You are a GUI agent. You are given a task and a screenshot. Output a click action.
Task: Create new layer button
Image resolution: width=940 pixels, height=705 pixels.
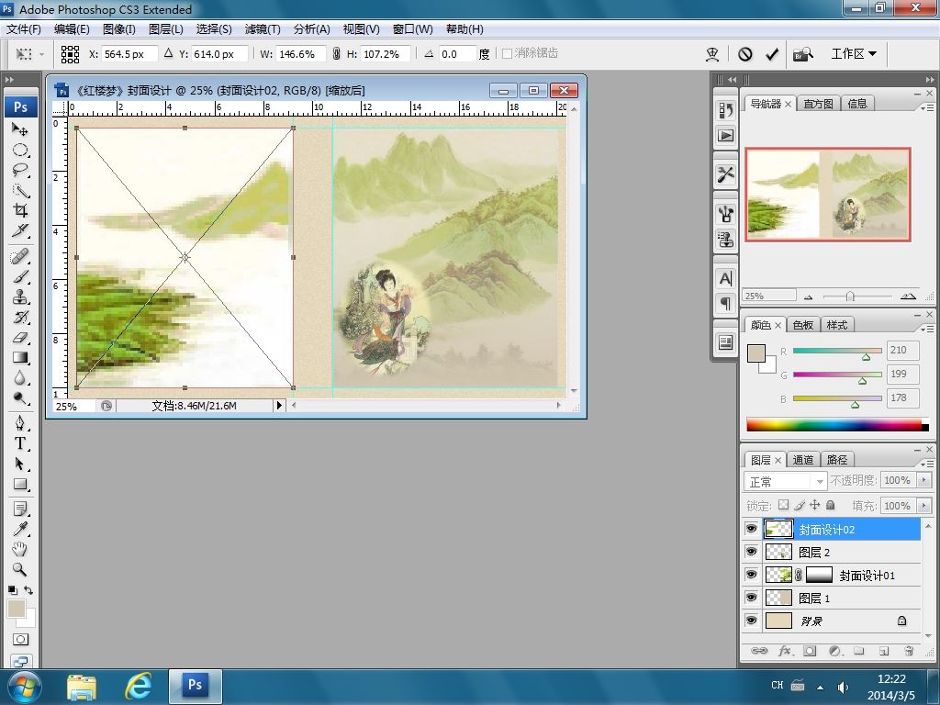[x=884, y=651]
